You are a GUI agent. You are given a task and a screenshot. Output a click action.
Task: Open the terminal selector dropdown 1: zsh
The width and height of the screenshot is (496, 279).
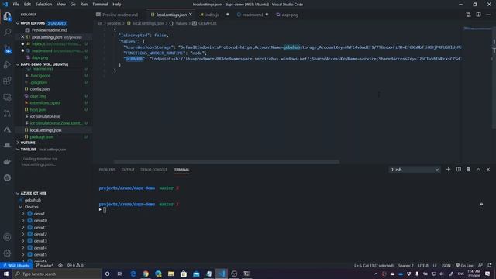(x=415, y=170)
